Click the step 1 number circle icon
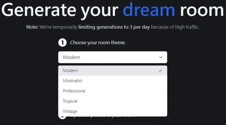This screenshot has height=125, width=226. pyautogui.click(x=62, y=43)
